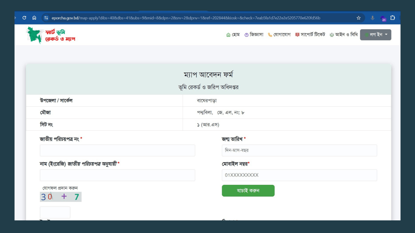Click the captcha sum answer box

pos(55,212)
